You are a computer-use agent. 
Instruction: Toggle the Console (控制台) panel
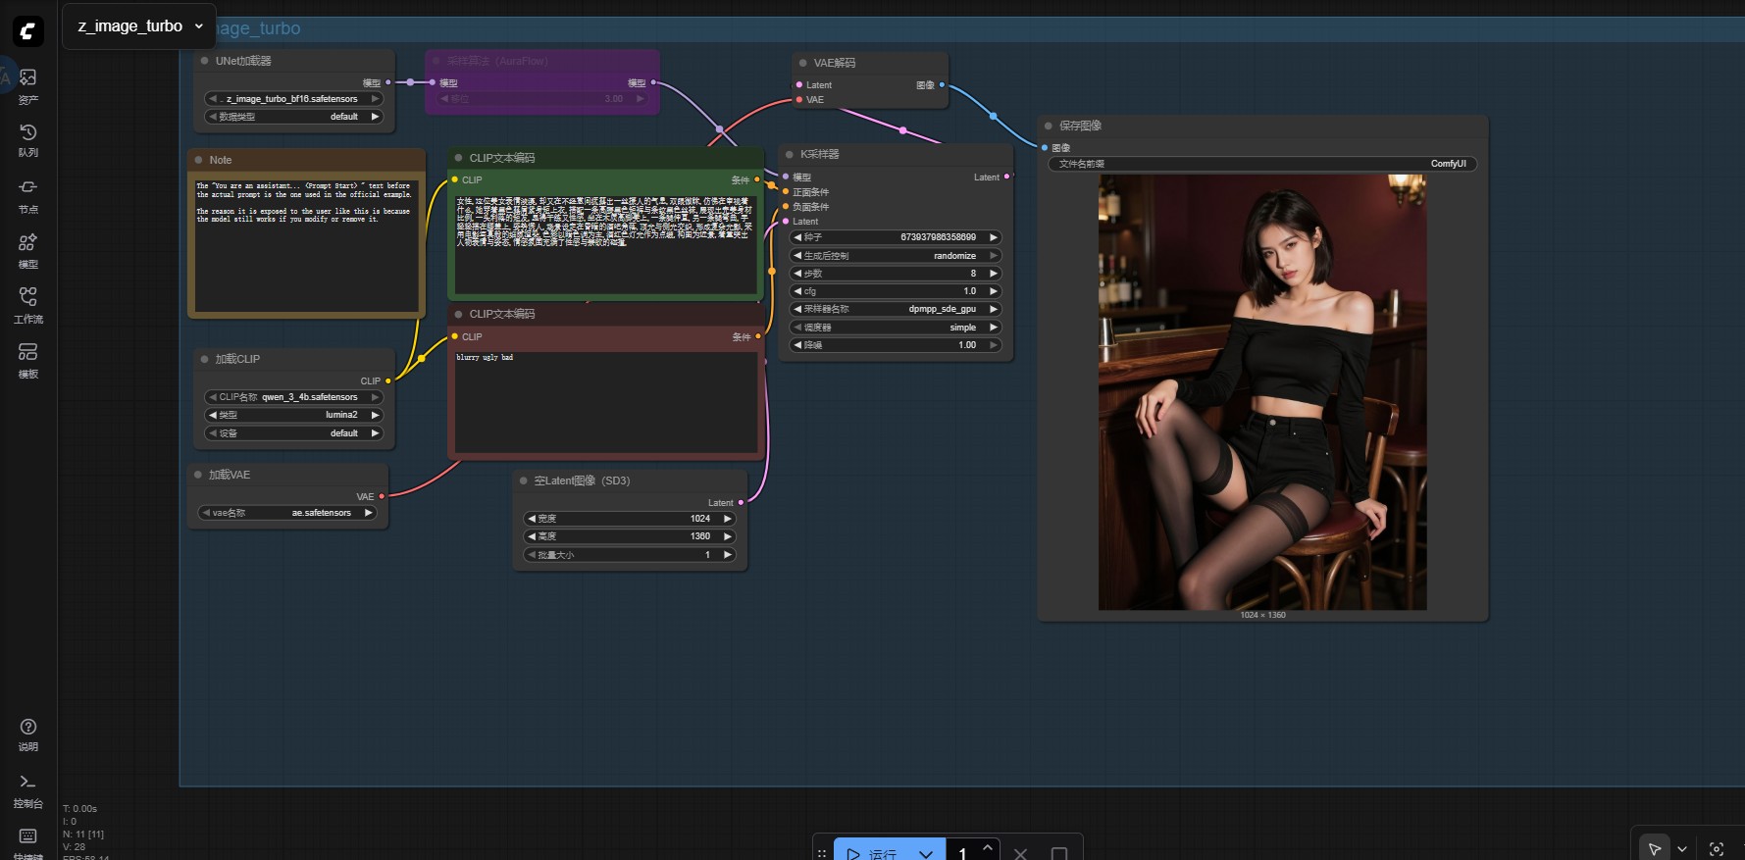pos(28,788)
